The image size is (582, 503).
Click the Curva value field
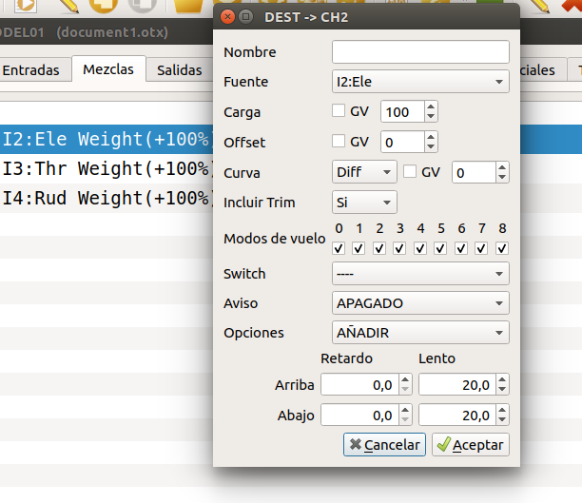pos(474,173)
